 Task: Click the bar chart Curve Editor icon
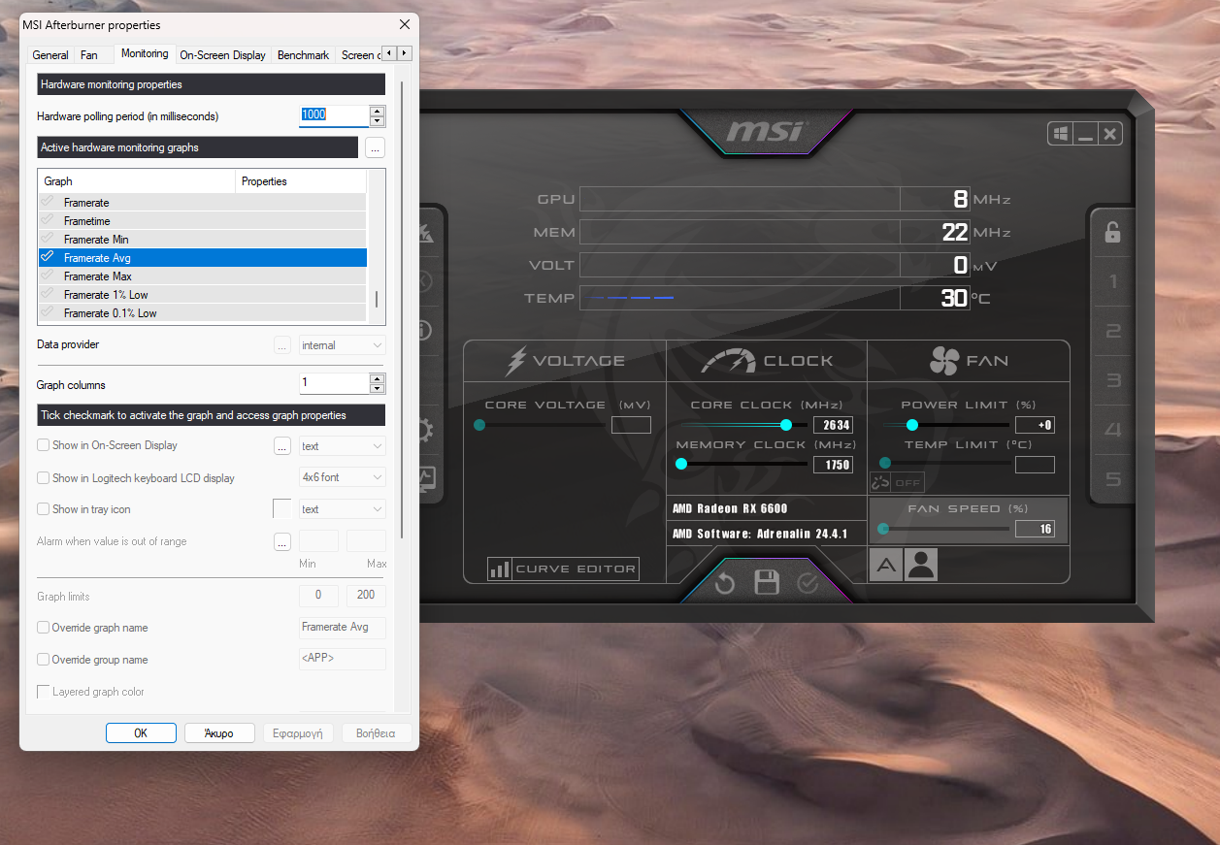[x=500, y=569]
